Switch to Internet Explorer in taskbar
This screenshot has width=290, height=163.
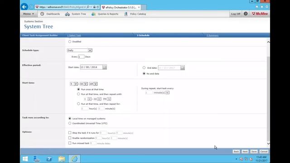coord(74,159)
